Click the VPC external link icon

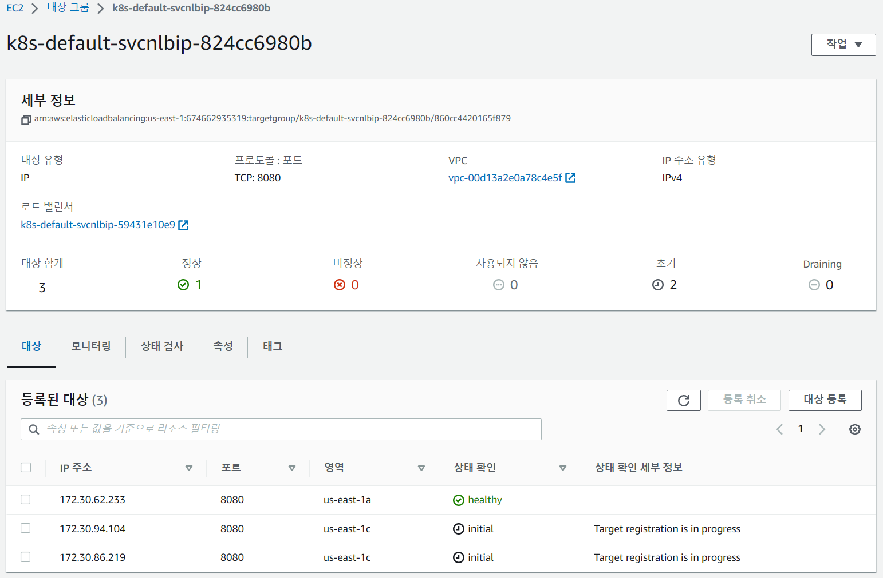tap(570, 178)
